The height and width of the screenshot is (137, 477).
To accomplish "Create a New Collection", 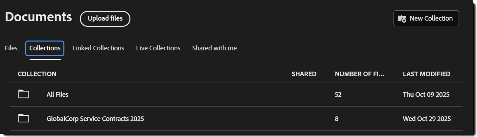I will tap(426, 19).
